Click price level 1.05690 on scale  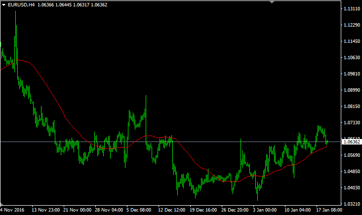click(x=352, y=155)
